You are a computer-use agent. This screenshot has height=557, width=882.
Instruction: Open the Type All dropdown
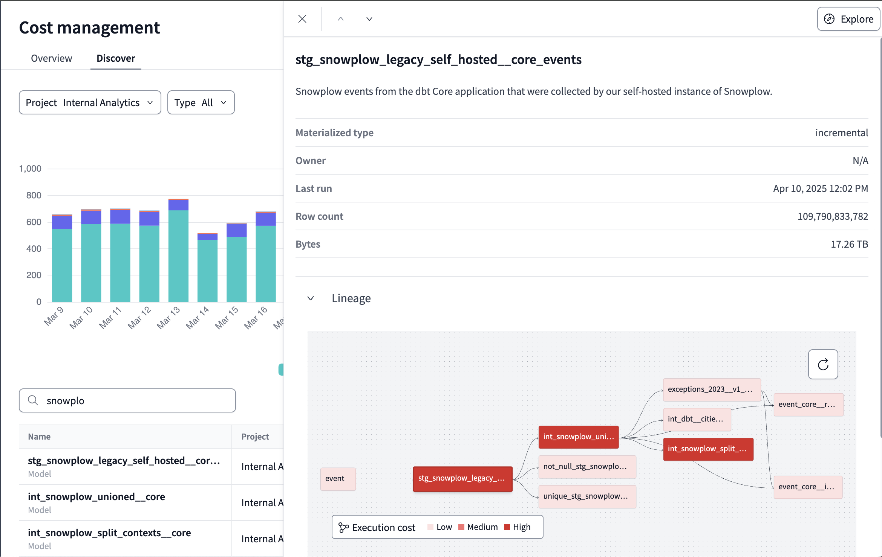(x=201, y=102)
